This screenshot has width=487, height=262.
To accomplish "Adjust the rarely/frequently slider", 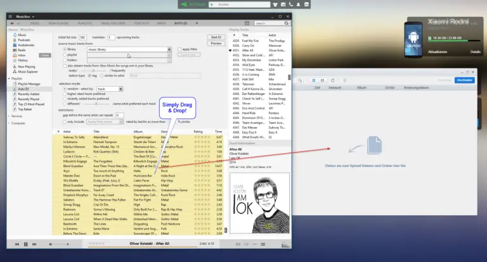I will point(93,71).
